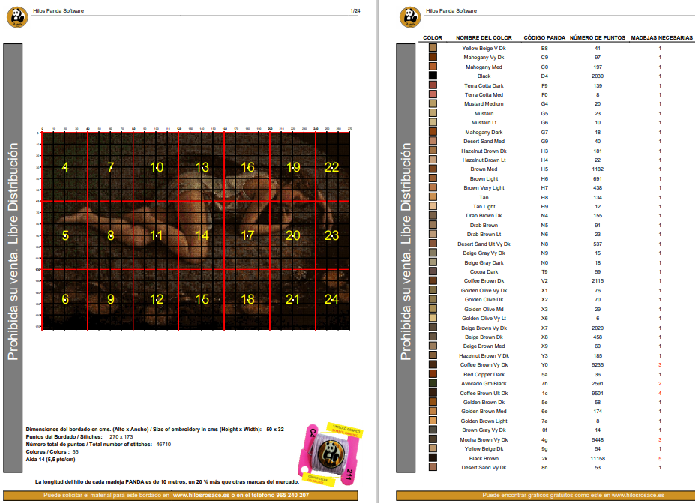Click the Golden Brown Light swatch
This screenshot has width=695, height=503.
433,421
